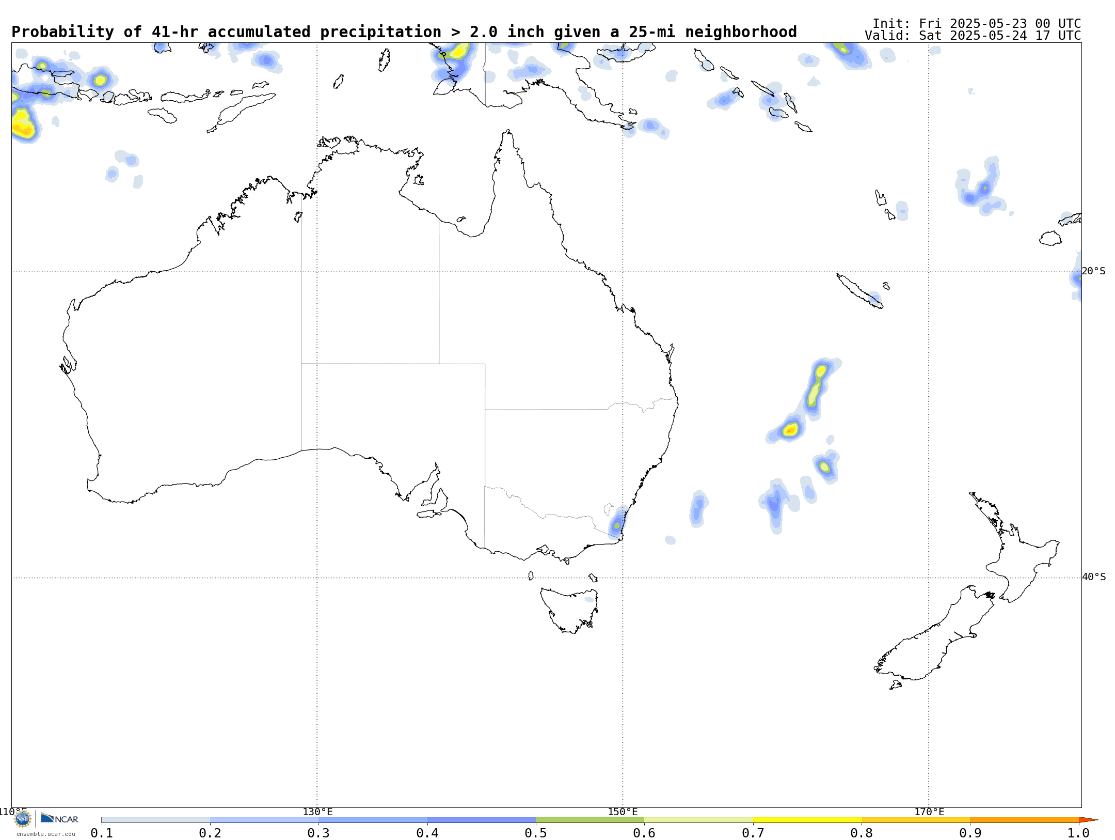Screen dimensions: 1115x840
Task: Click the gold 0.8–0.9 colorbar segment
Action: [916, 820]
